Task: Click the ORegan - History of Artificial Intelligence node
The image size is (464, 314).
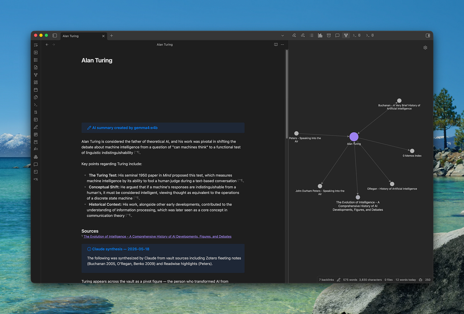Action: pos(392,184)
